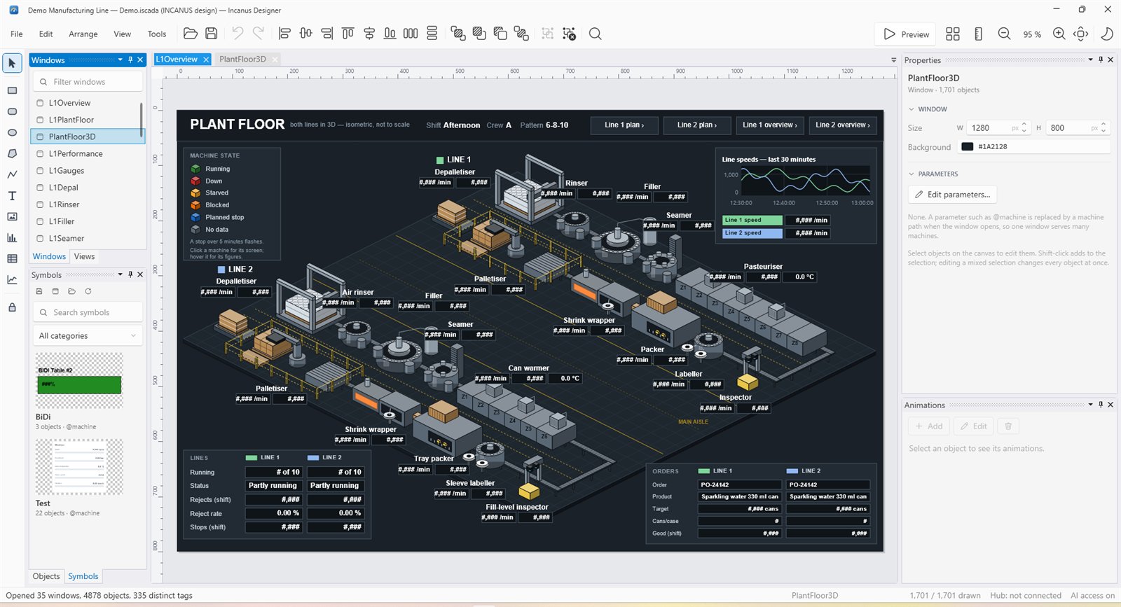Open the Animations panel options arrow
This screenshot has height=607, width=1121.
1090,405
